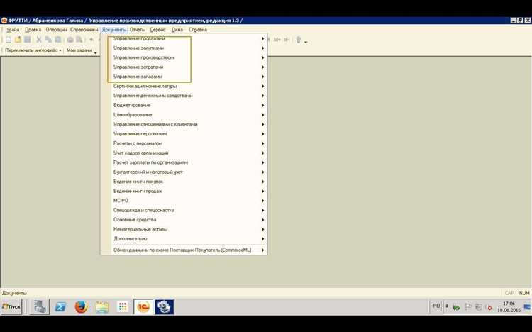Select Управление закупками menu entry
Image resolution: width=532 pixels, height=332 pixels.
(184, 48)
